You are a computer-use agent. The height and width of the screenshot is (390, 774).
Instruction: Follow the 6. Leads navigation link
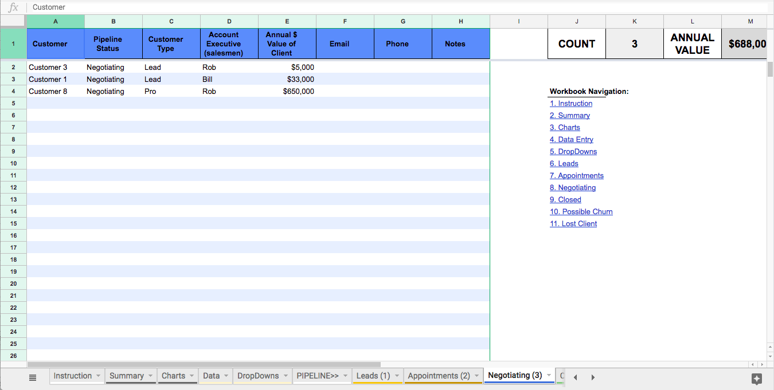coord(564,164)
